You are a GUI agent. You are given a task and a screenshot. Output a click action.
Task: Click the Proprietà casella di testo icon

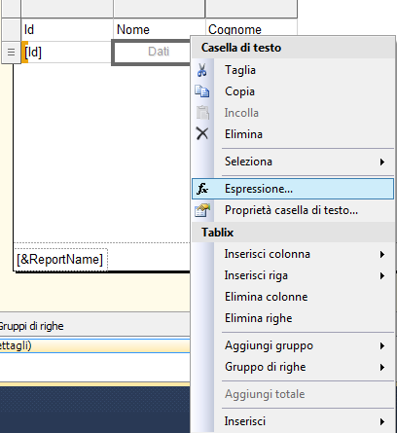click(202, 210)
